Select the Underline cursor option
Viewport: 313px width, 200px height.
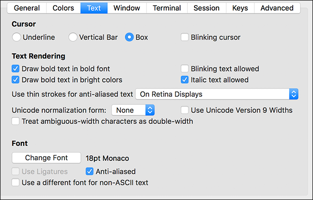click(x=17, y=37)
